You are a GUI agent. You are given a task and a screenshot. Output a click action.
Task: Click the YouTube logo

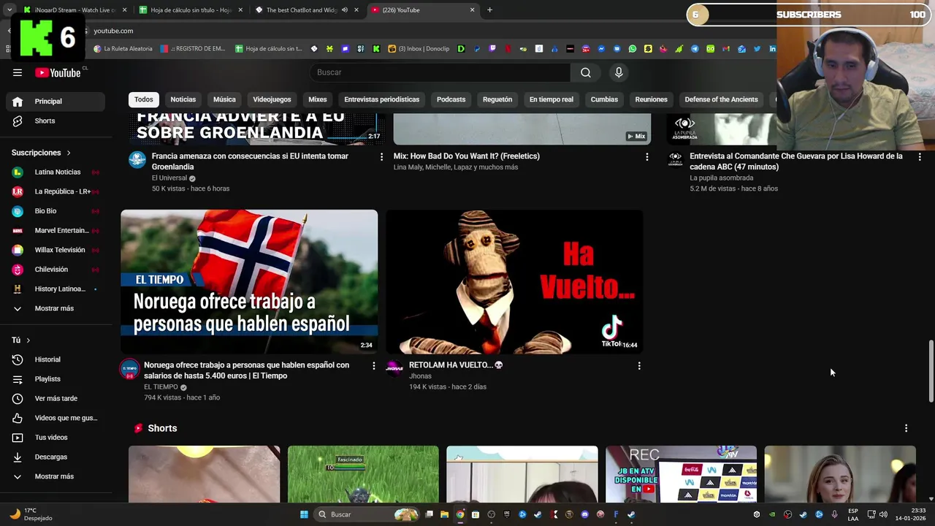(x=58, y=72)
